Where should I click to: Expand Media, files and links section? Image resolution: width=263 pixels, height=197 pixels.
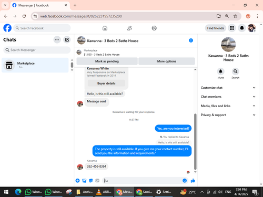click(x=228, y=106)
